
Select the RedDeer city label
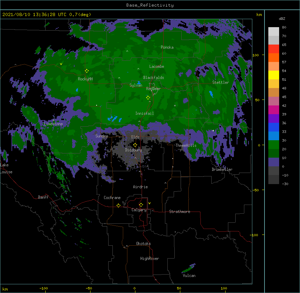pos(153,89)
